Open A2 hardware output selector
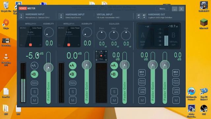Screen dimensions: 211x119 coord(144,16)
